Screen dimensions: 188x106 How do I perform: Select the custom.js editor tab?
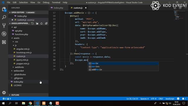78,8
